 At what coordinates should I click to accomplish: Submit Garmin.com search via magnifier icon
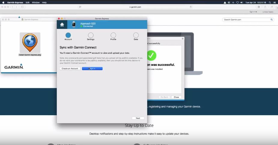pyautogui.click(x=271, y=20)
